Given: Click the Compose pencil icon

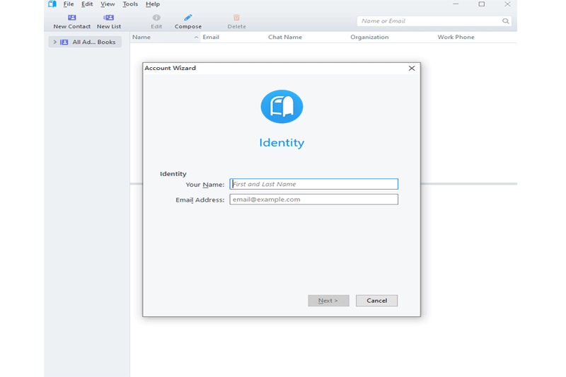Looking at the screenshot, I should pos(187,18).
